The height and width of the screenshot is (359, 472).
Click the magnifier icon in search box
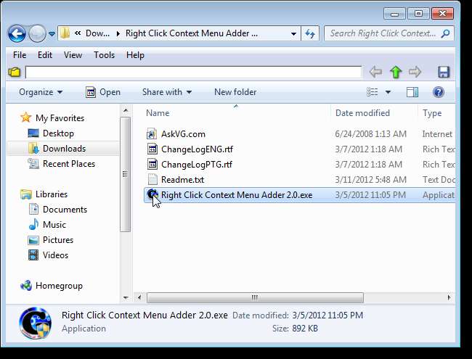pos(445,33)
